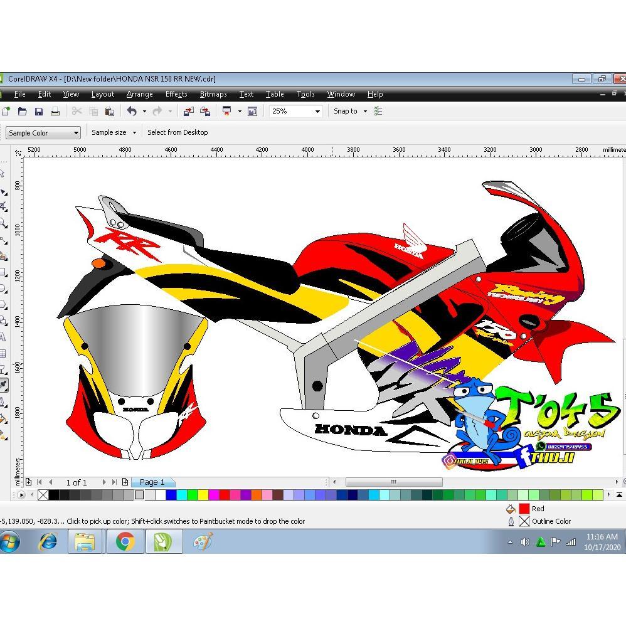Click the Print toolbar icon

(x=55, y=112)
